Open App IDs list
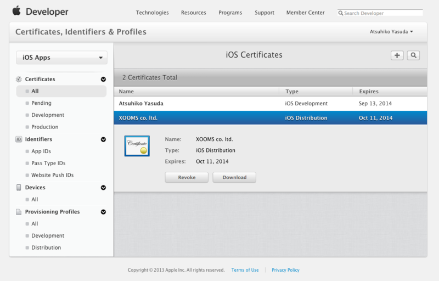This screenshot has height=281, width=439. [x=41, y=151]
